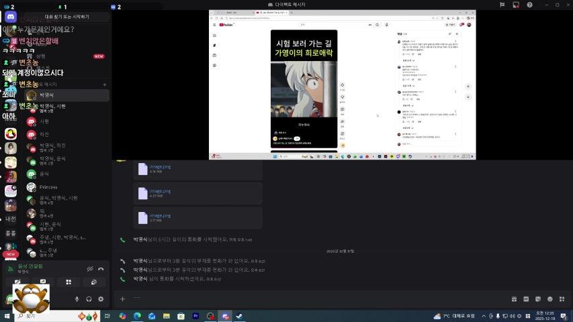The height and width of the screenshot is (322, 573).
Task: Open weather widget on taskbar
Action: 454,316
